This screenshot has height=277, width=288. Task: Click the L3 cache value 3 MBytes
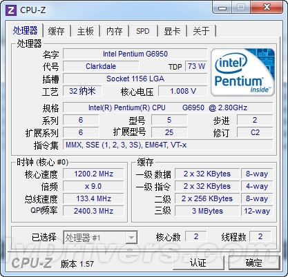click(207, 211)
